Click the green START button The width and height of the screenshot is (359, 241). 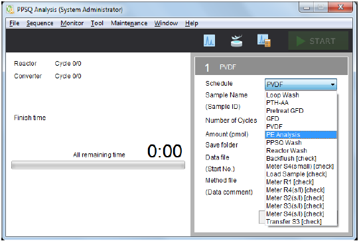[319, 41]
